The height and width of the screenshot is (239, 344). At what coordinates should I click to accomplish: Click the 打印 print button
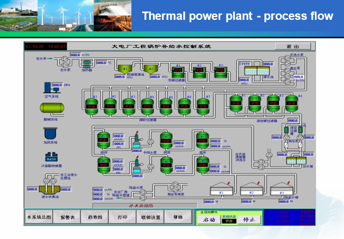(122, 217)
